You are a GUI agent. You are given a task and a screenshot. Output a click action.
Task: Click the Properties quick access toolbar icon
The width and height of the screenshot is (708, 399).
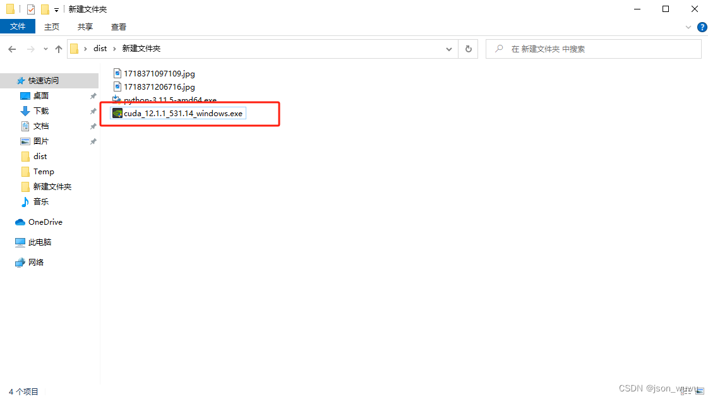click(x=31, y=9)
